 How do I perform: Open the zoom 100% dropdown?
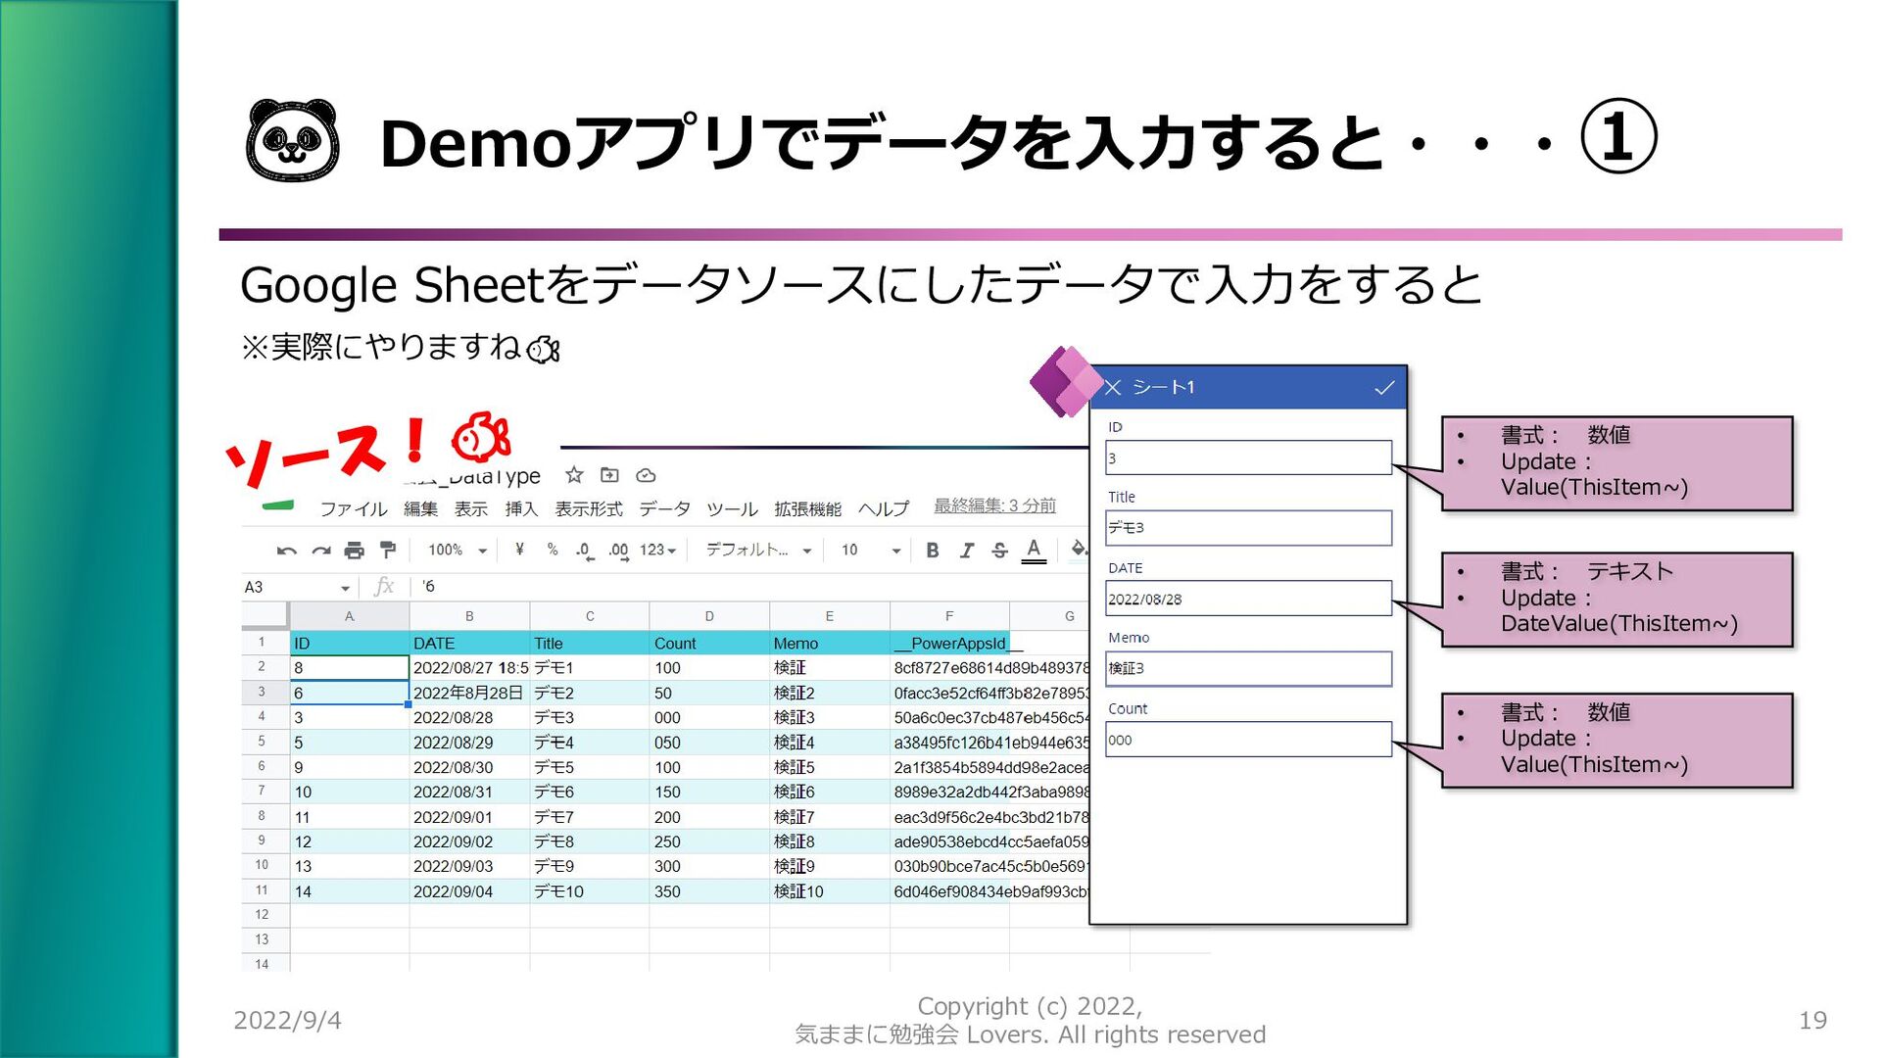(458, 551)
